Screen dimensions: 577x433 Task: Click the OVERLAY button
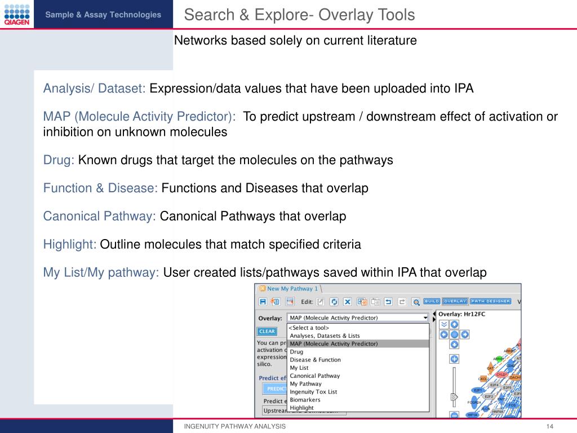click(455, 301)
